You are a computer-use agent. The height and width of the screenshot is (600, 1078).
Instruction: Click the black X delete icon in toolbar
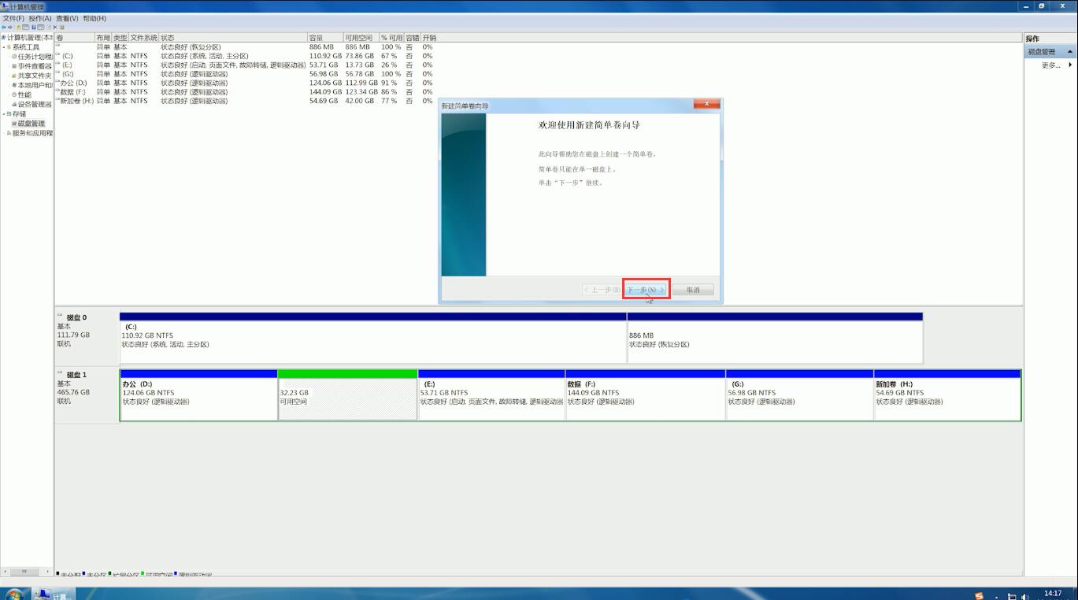(55, 27)
